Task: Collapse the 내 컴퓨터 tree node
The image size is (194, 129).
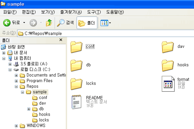Action: click(4, 59)
